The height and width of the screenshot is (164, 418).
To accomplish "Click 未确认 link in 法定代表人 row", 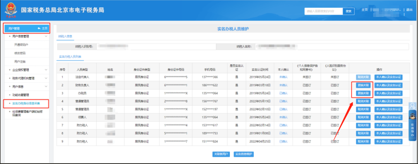I will (283, 77).
